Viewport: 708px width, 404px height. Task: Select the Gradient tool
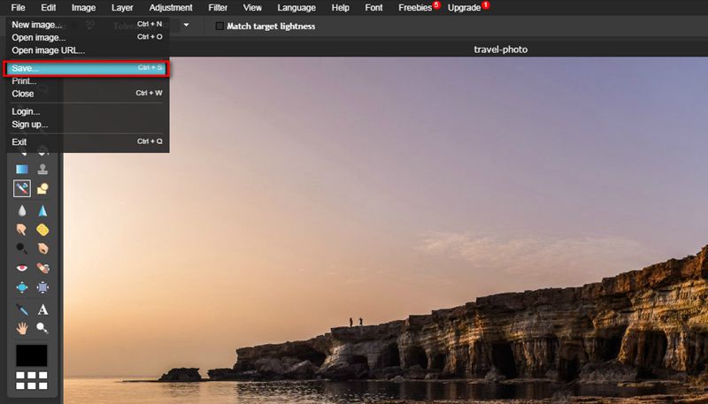(x=21, y=169)
